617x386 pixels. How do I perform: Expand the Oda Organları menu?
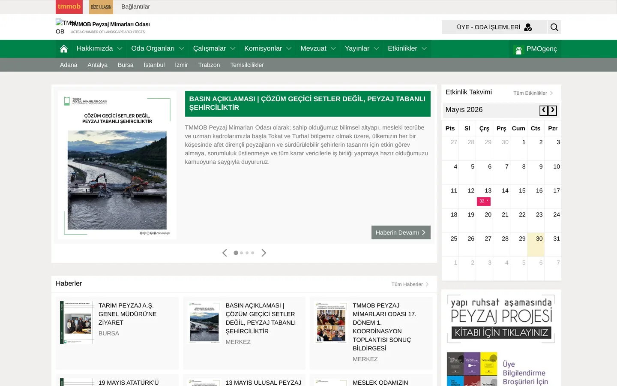point(158,49)
